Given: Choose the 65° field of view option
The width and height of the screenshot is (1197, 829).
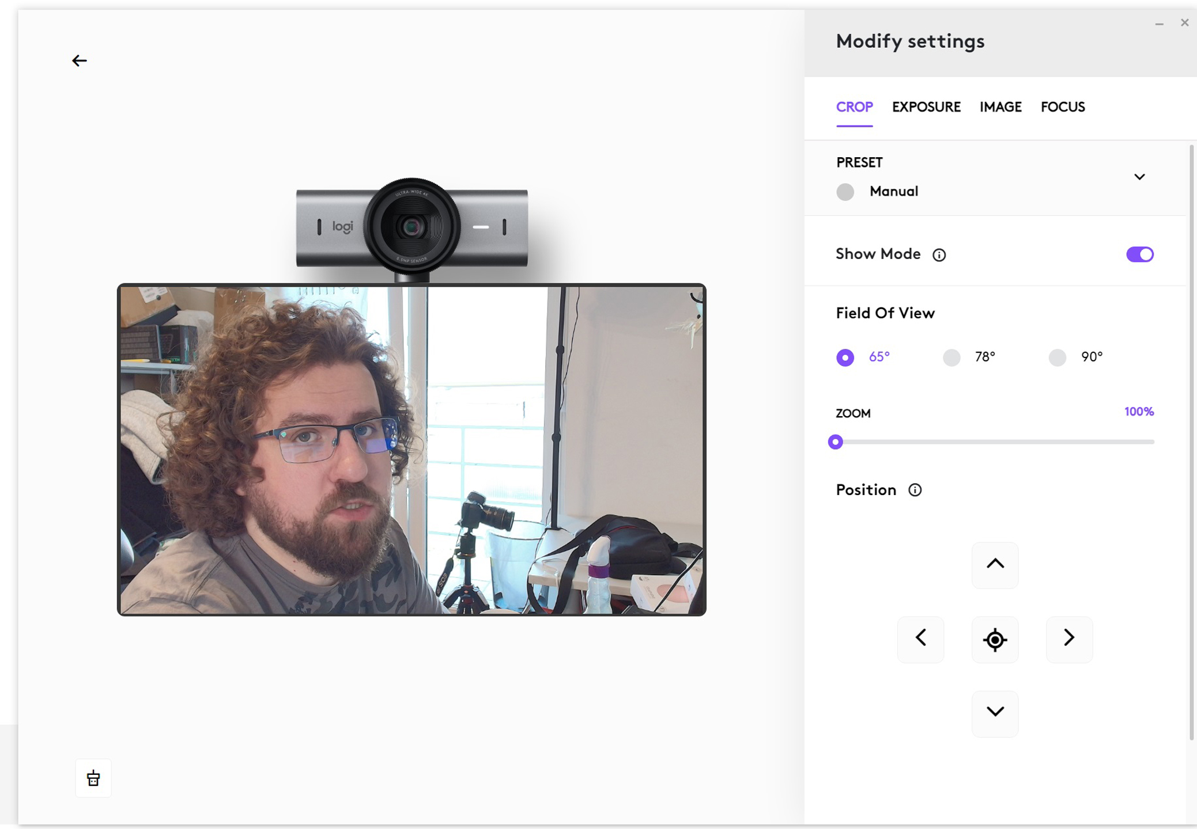Looking at the screenshot, I should point(845,357).
